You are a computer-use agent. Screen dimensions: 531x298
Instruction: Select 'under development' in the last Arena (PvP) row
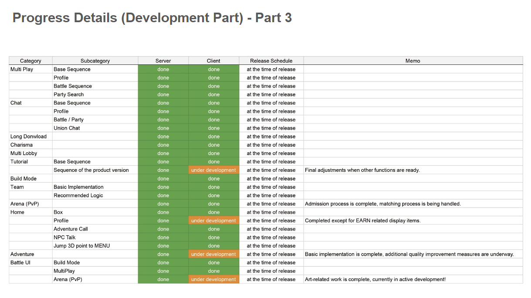pos(214,279)
